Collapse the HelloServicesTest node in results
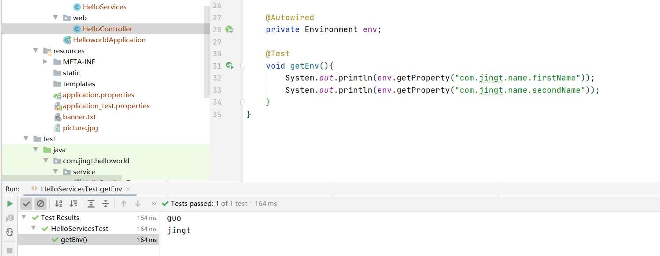The height and width of the screenshot is (256, 660). pos(34,228)
